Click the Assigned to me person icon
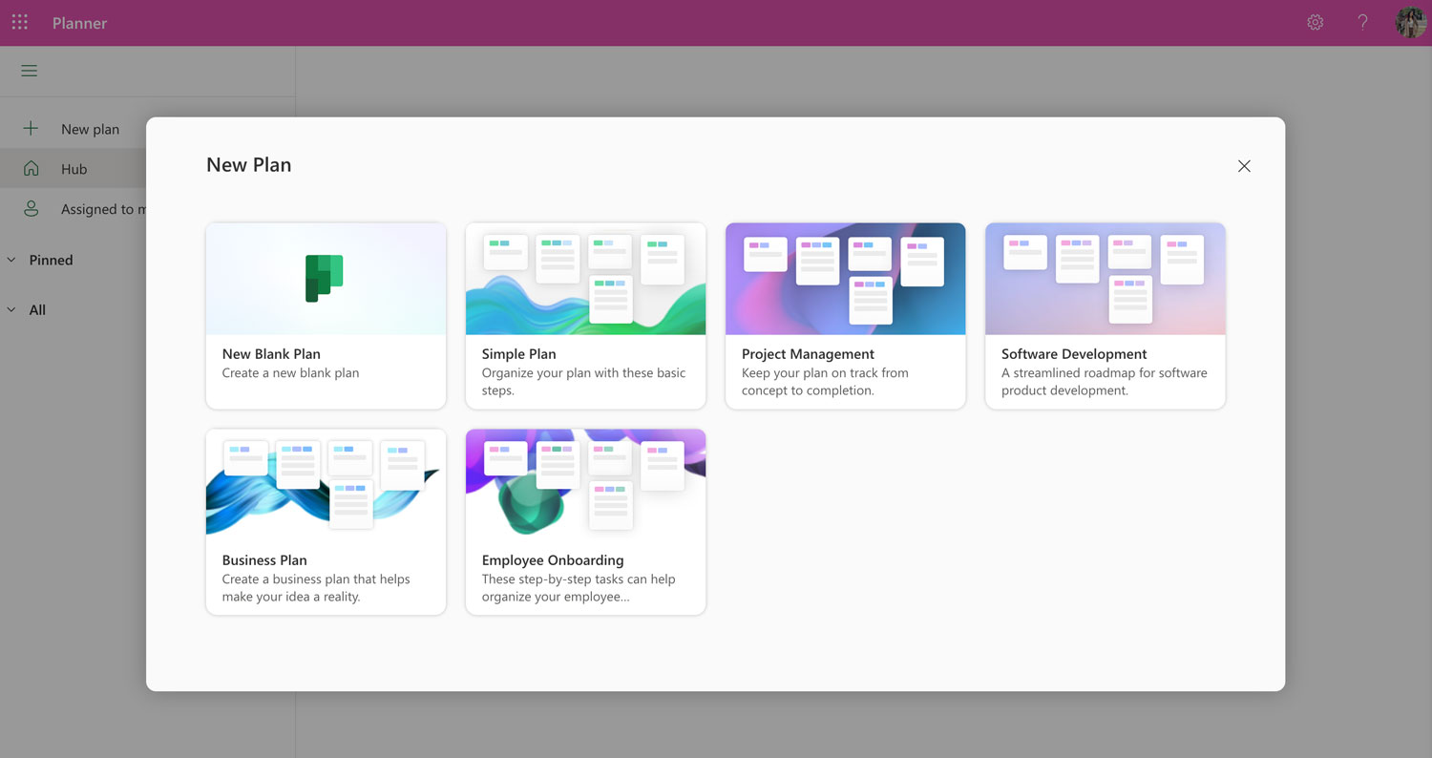Viewport: 1432px width, 758px height. click(x=31, y=209)
